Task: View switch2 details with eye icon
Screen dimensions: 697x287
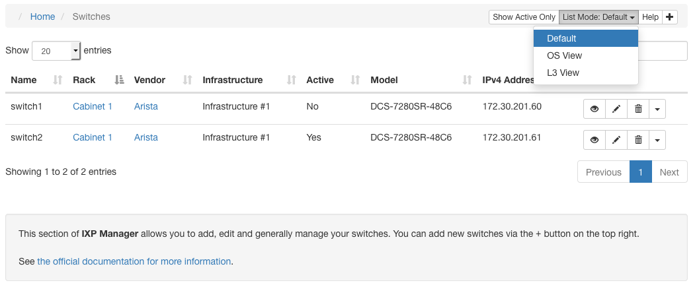Action: tap(594, 140)
